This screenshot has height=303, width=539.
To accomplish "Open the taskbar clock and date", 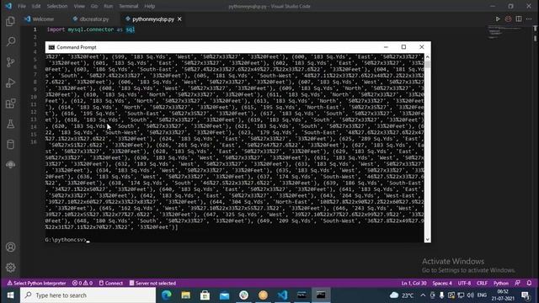I will coord(503,295).
